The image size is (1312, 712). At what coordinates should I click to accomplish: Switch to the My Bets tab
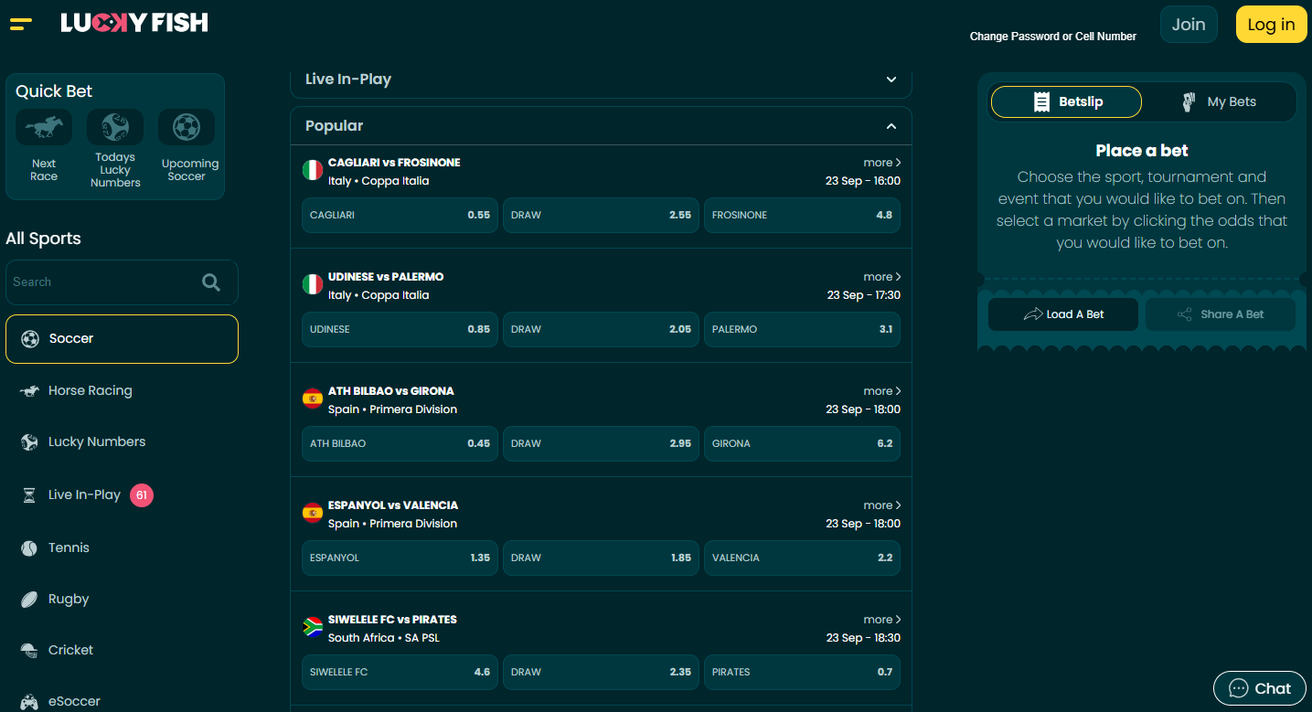[1221, 101]
